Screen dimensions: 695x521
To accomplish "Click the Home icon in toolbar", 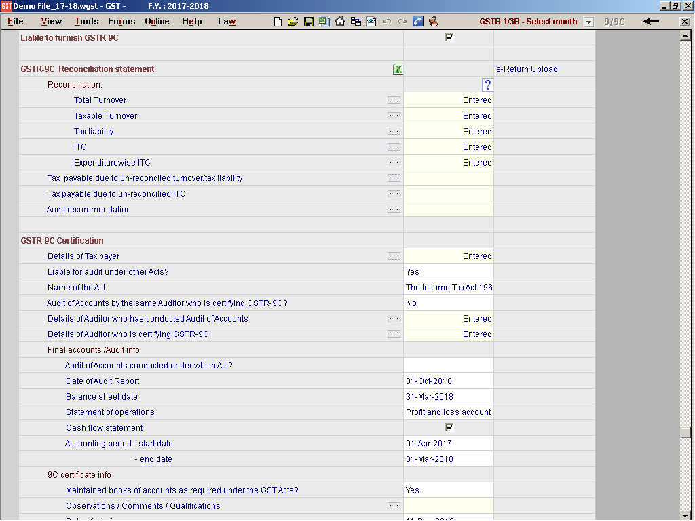I will pyautogui.click(x=340, y=22).
